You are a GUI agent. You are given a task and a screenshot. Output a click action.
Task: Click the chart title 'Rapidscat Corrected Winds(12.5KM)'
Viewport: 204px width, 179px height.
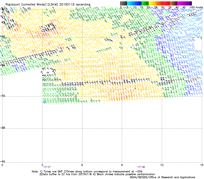click(x=32, y=5)
